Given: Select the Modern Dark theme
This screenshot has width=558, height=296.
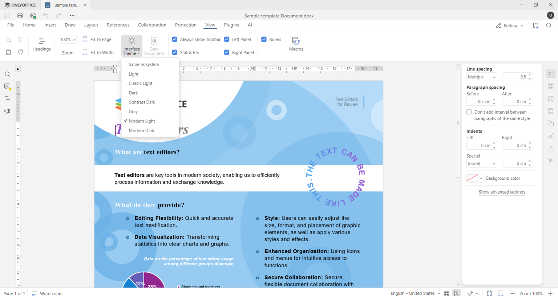Looking at the screenshot, I should click(x=142, y=130).
